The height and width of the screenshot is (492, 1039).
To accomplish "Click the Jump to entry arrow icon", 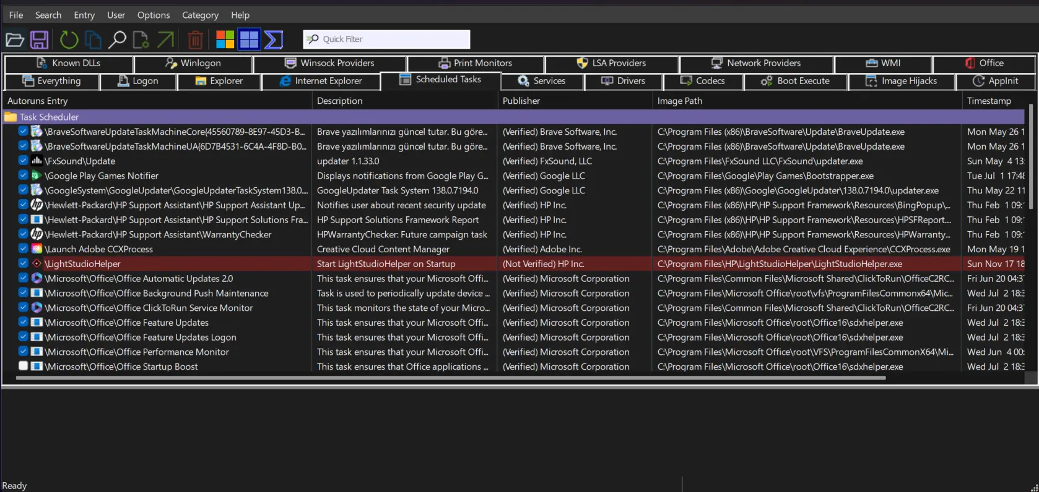I will (x=165, y=40).
